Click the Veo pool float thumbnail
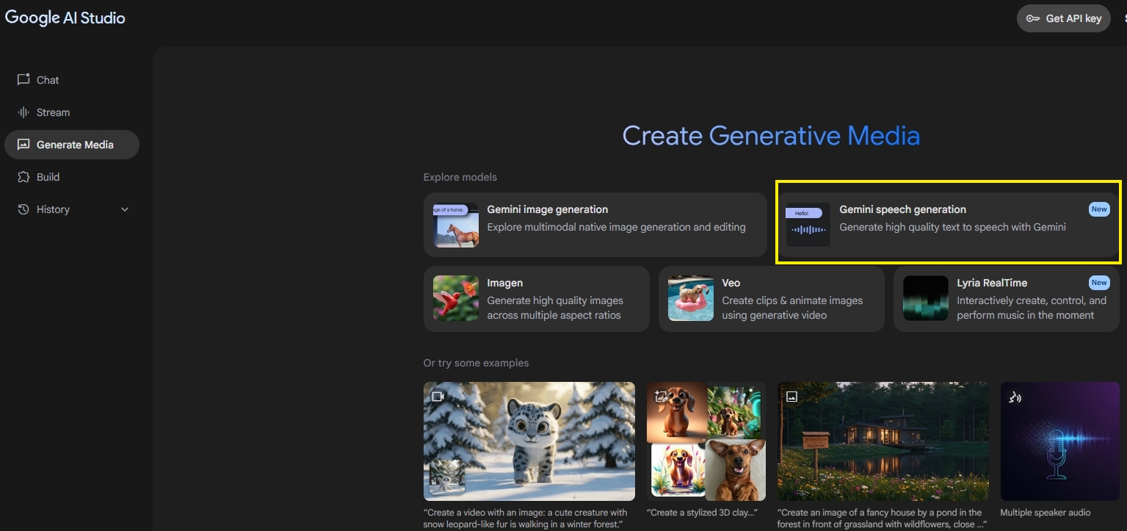Viewport: 1127px width, 531px height. [x=691, y=298]
